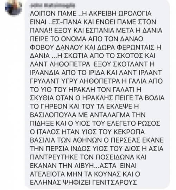Screen dimensions: 176x190
Task: Click the line starting 'ΛΟΙΠΟΝ ΠΑΜΕ'
Action: pos(91,14)
